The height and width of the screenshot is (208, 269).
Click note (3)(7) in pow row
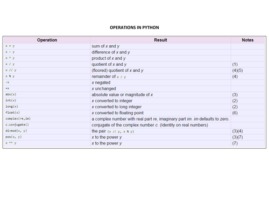(237, 137)
